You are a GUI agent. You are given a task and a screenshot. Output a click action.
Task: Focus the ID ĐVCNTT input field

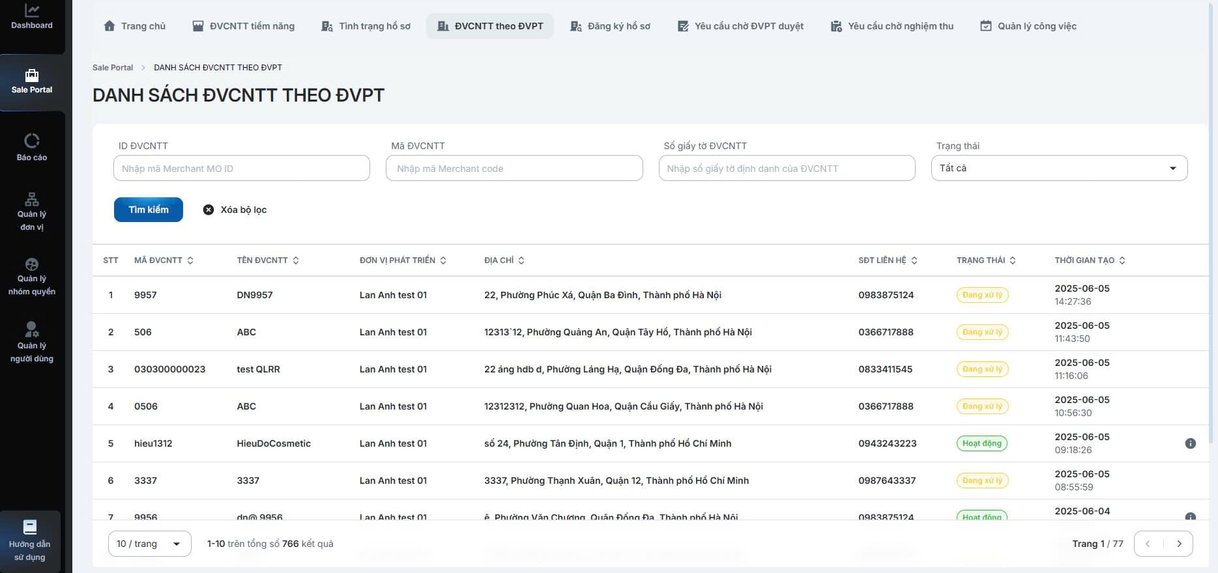(x=241, y=169)
